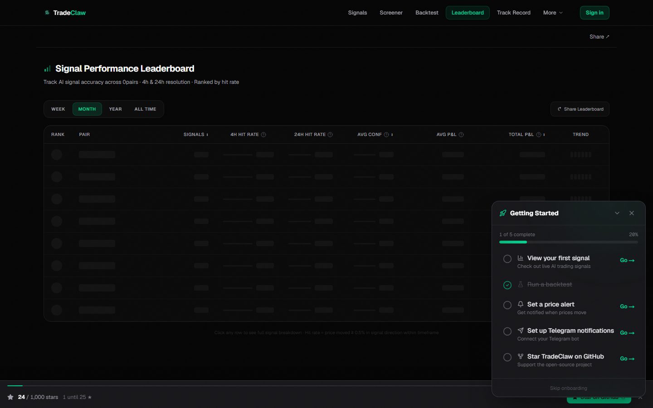Click the Avg P&L column label
This screenshot has height=408, width=653.
point(446,135)
